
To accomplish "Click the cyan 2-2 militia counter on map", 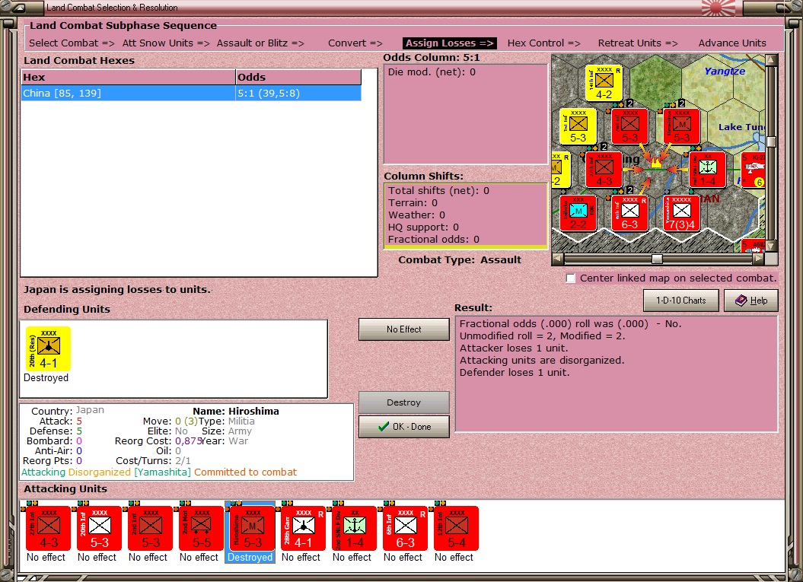I will [x=578, y=213].
